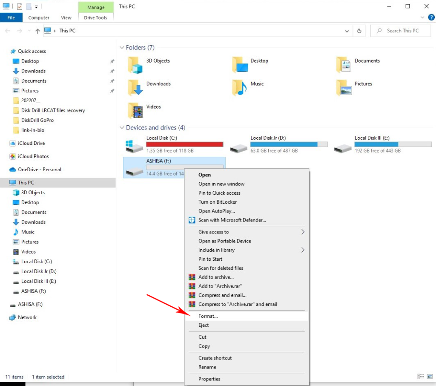Open iCloud Photos in navigation pane

pos(33,156)
